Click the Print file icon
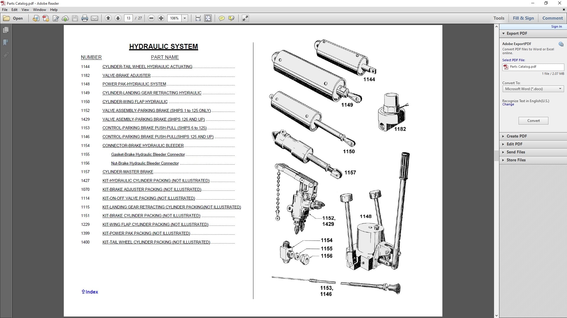567x318 pixels. coord(85,18)
